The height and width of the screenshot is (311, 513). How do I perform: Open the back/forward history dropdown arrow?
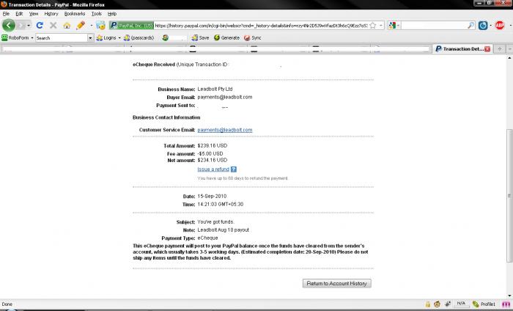click(x=29, y=25)
